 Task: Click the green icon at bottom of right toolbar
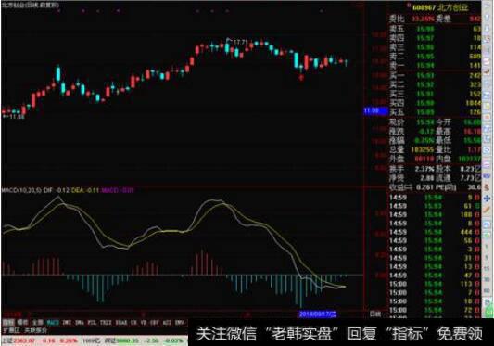click(488, 313)
